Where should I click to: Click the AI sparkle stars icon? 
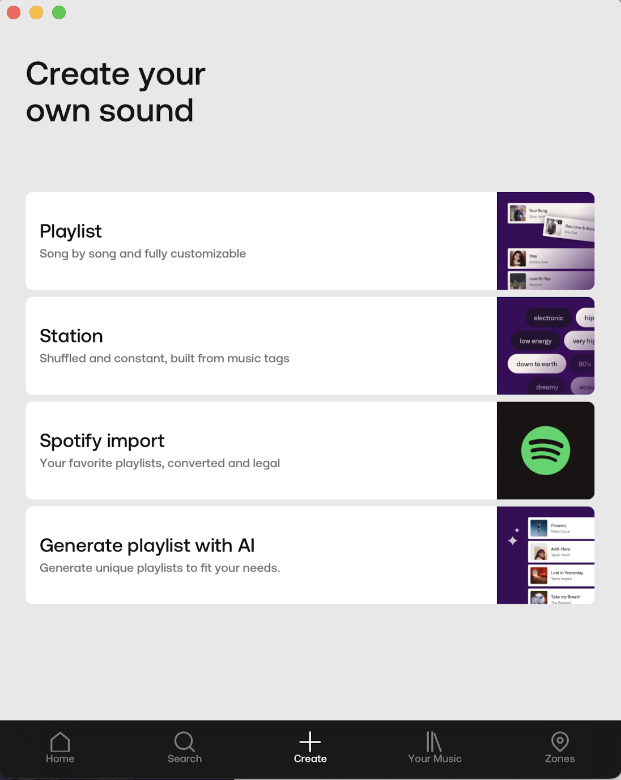[513, 537]
